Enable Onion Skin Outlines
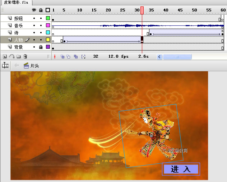The image size is (227, 182). pos(68,57)
